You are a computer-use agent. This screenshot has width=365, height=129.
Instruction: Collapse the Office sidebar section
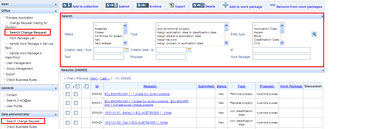56,11
